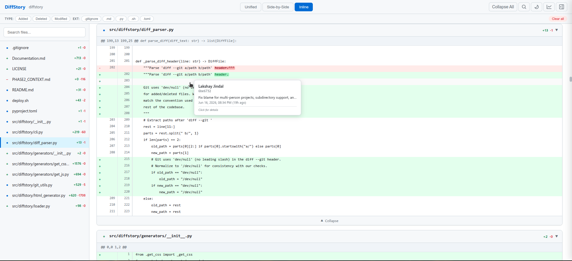This screenshot has width=572, height=261.
Task: Collapse diff_parser.py using its header triangle
Action: [x=557, y=30]
